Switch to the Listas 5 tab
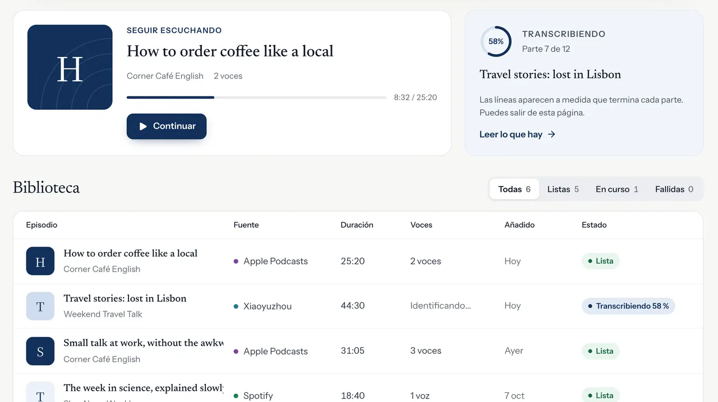718x402 pixels. tap(563, 189)
